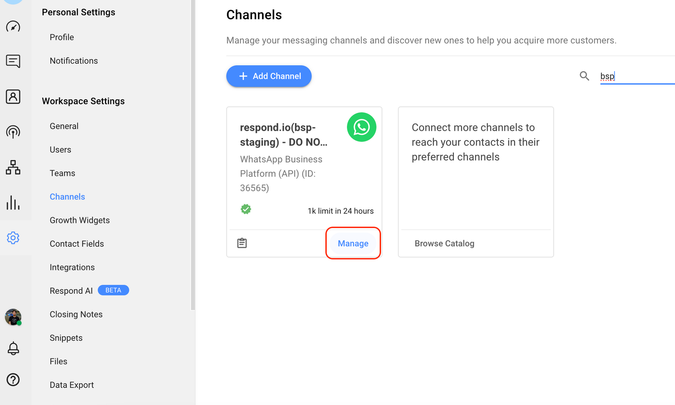Viewport: 675px width, 405px height.
Task: Click Browse Catalog to see more channels
Action: (x=444, y=243)
